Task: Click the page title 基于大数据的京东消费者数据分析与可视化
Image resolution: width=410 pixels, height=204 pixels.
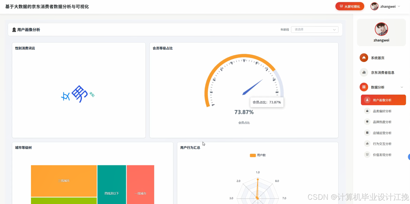Action: point(47,7)
